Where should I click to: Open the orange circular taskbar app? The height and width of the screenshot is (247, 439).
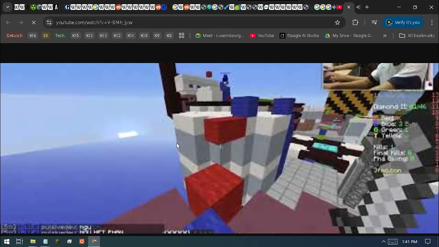click(x=82, y=242)
